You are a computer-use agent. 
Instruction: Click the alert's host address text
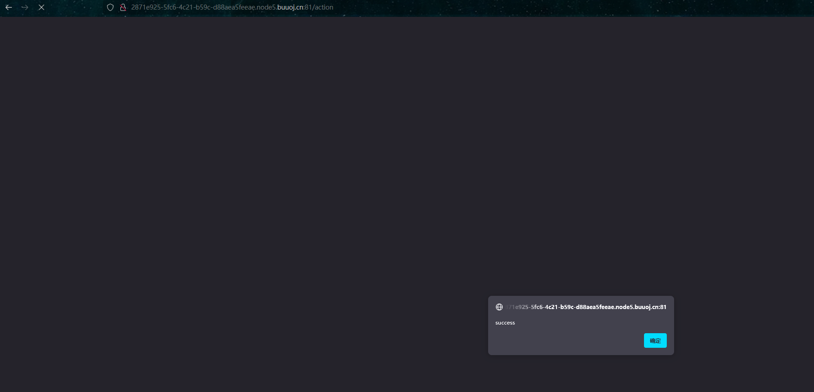tap(586, 307)
